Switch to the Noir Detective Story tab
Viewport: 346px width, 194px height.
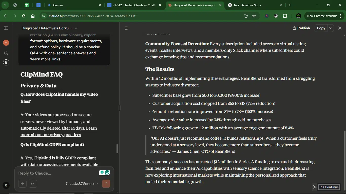pyautogui.click(x=255, y=5)
